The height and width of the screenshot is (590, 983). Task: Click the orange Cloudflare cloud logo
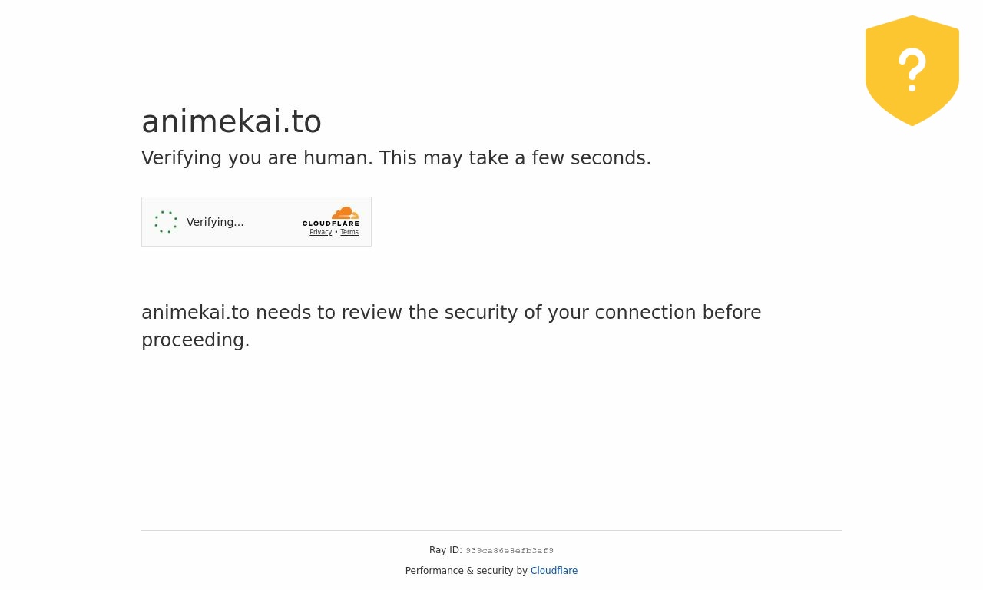click(x=346, y=213)
